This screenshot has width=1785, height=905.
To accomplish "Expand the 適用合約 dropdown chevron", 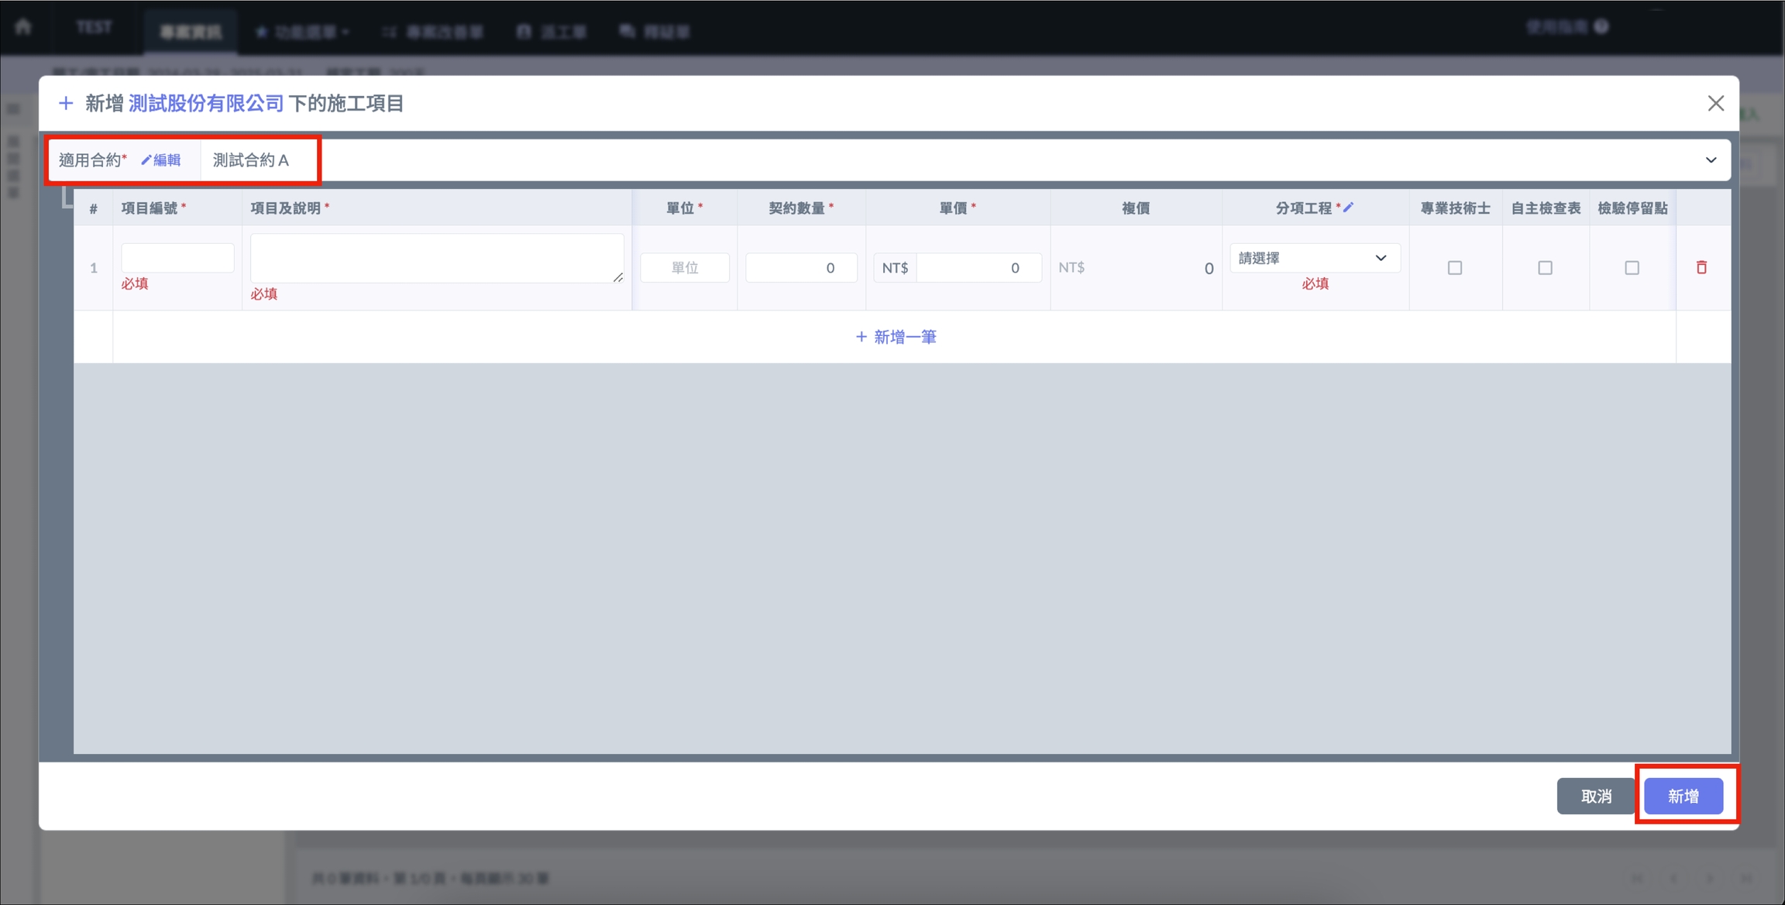I will pos(1711,160).
